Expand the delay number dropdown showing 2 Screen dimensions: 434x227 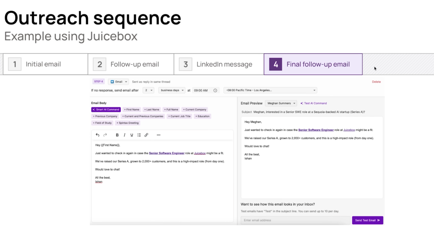click(149, 90)
